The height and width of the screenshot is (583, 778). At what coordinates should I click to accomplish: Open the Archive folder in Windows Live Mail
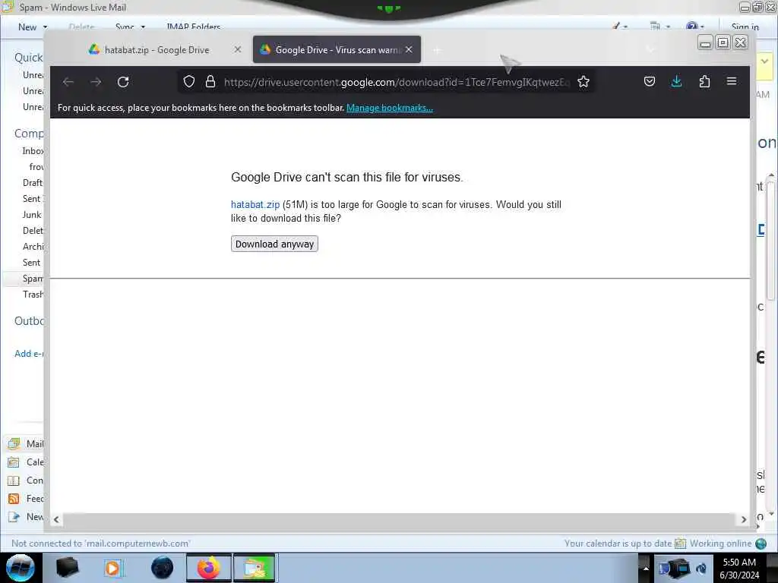coord(33,247)
